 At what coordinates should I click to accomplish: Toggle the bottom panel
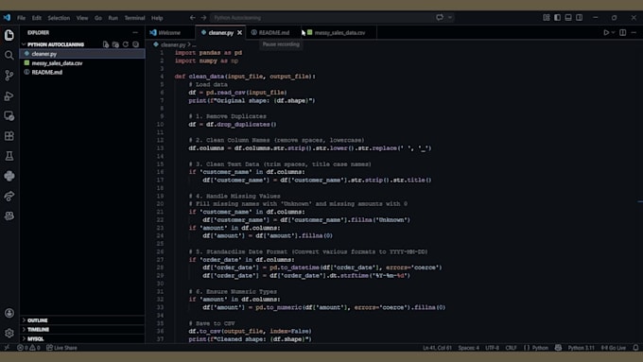point(568,18)
